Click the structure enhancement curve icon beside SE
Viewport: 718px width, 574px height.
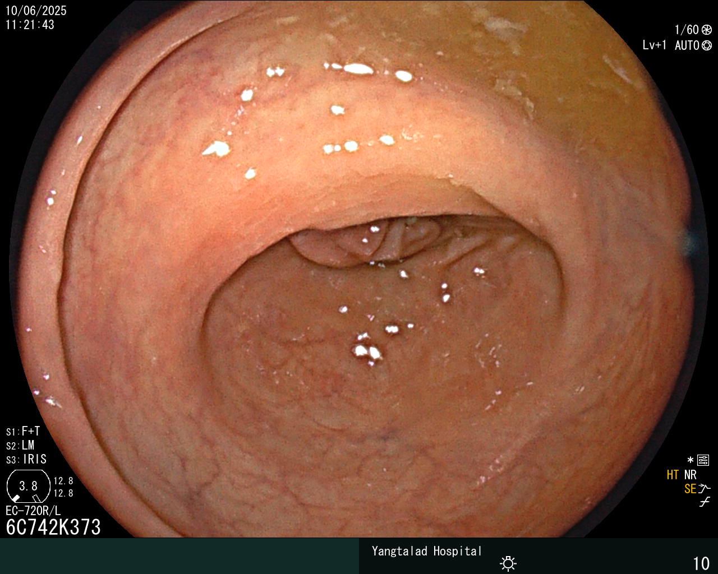coord(705,489)
